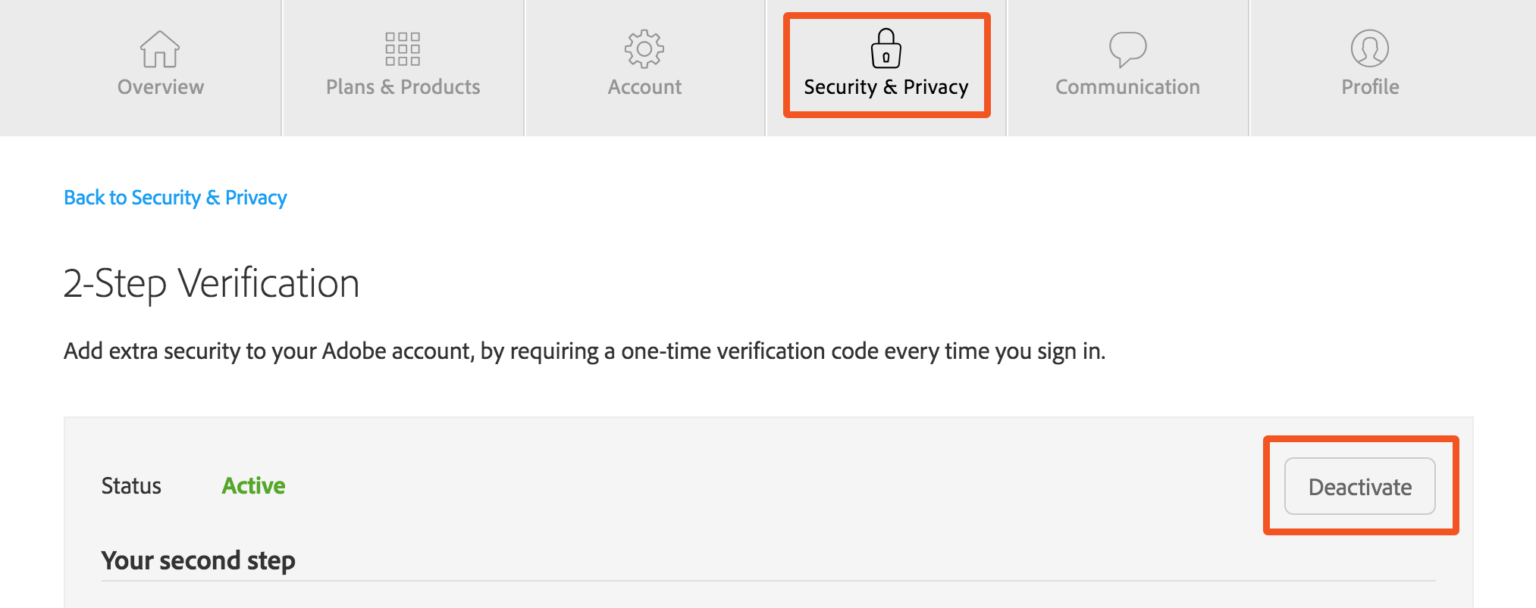Click the Security & Privacy padlock icon

886,48
